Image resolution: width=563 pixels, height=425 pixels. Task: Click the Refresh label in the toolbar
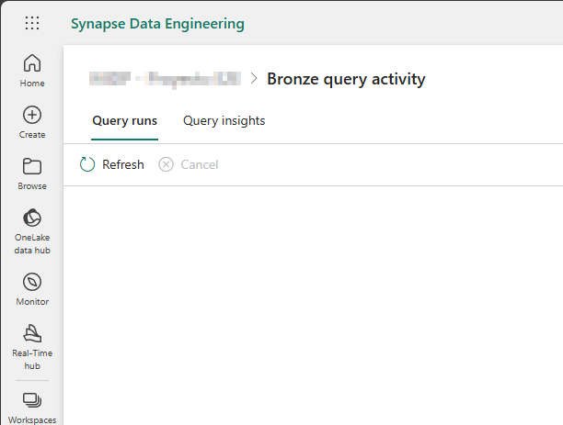coord(123,164)
